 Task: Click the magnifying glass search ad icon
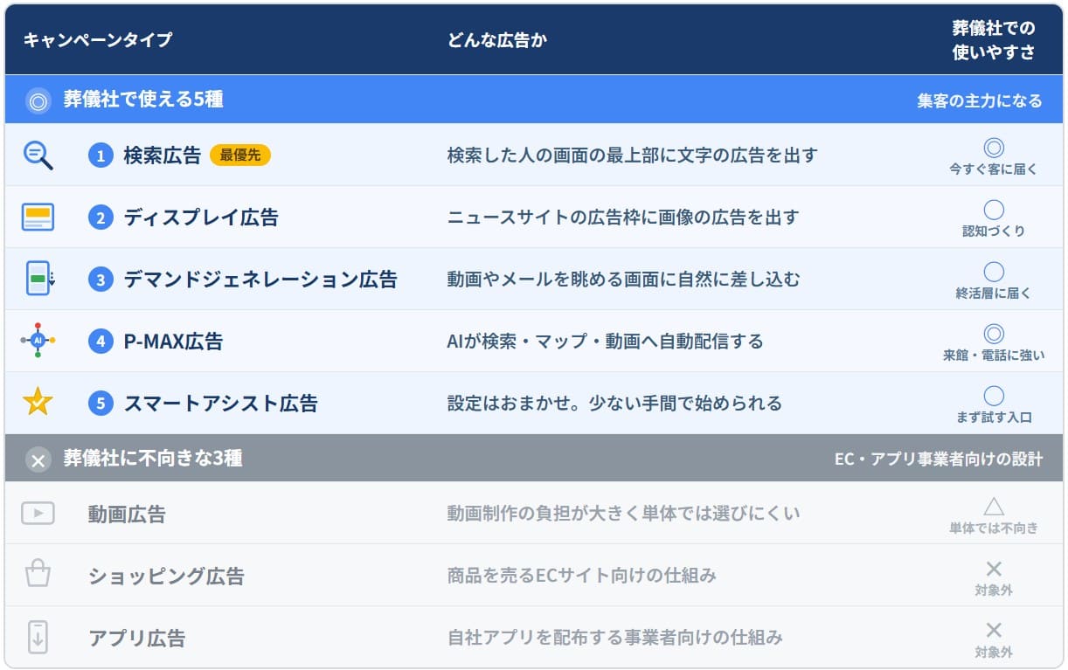click(38, 155)
